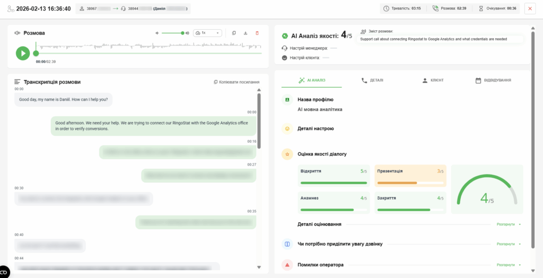Click the conversation summary text box
543x278 pixels.
pyautogui.click(x=440, y=39)
